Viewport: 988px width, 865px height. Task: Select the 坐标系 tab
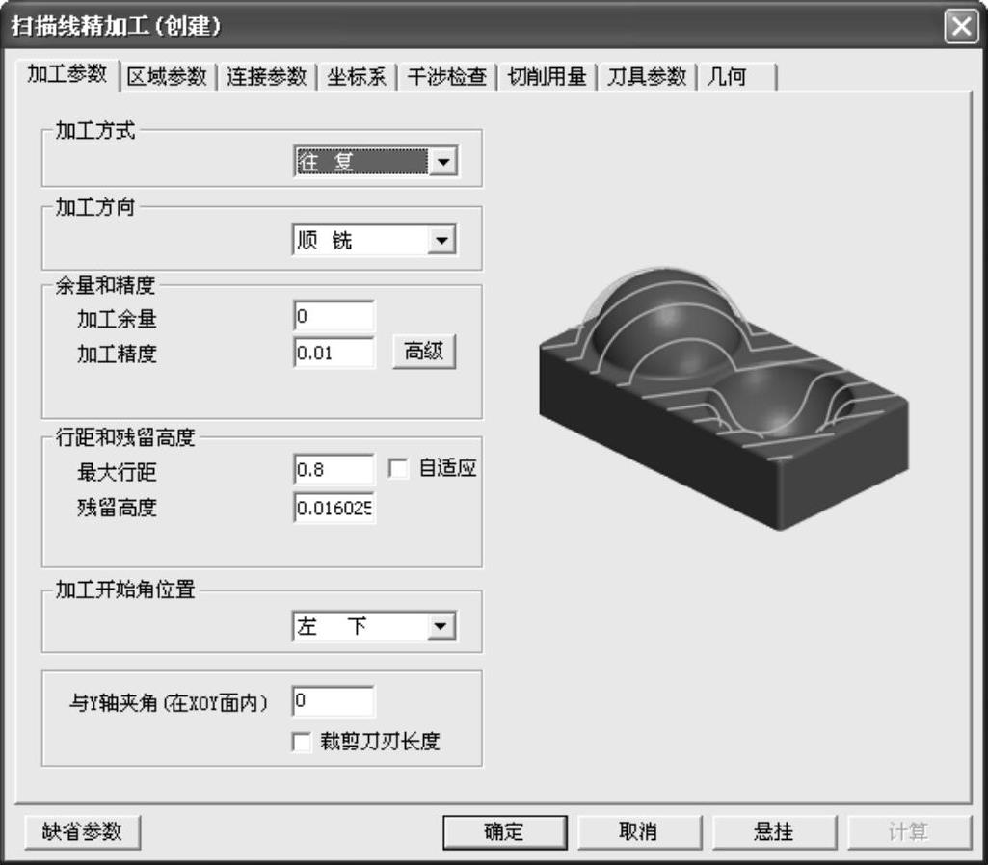click(x=357, y=78)
